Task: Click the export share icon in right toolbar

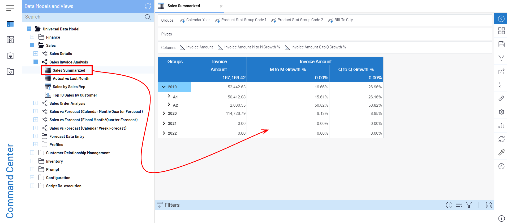Action: [501, 72]
